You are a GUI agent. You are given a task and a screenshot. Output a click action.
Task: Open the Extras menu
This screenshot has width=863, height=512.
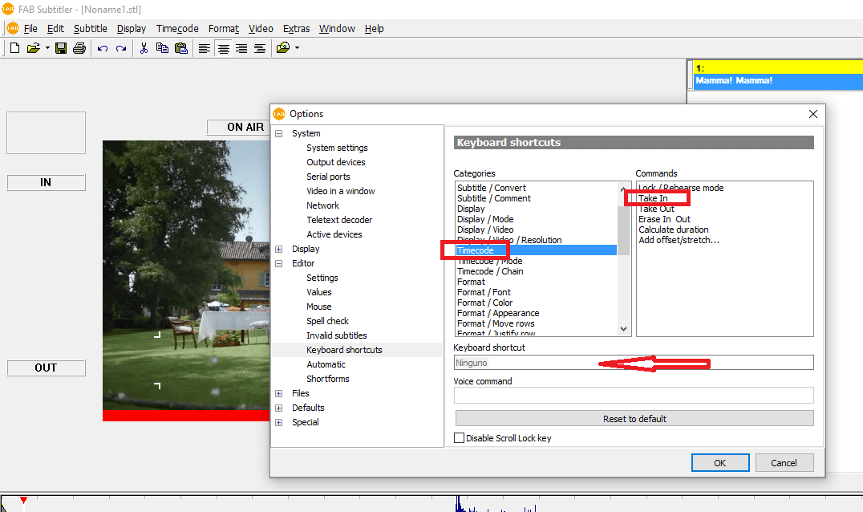point(296,28)
